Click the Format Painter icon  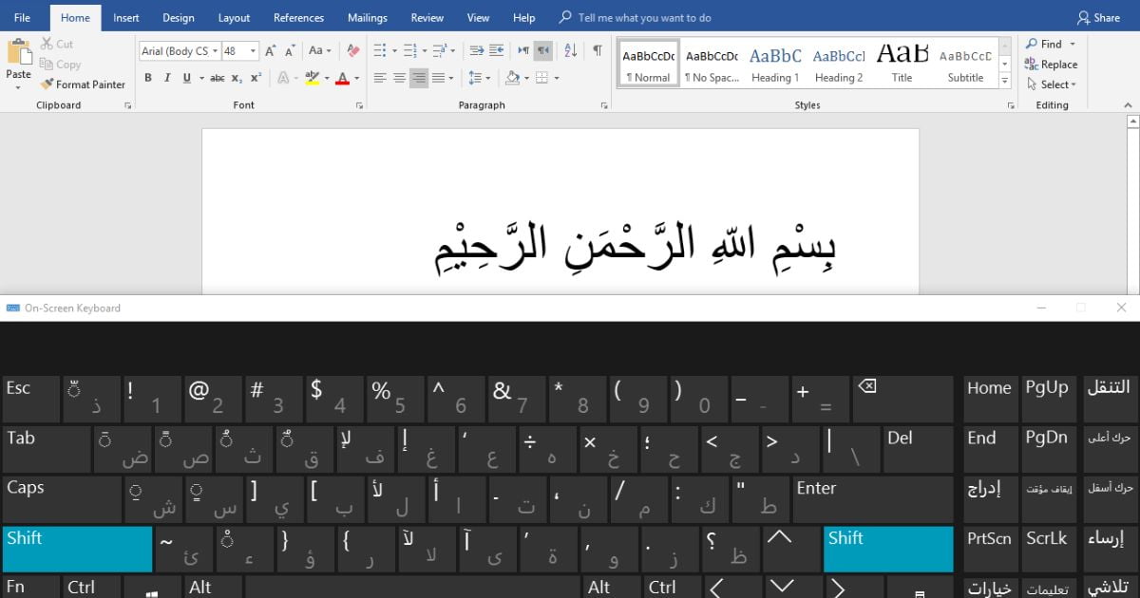47,84
